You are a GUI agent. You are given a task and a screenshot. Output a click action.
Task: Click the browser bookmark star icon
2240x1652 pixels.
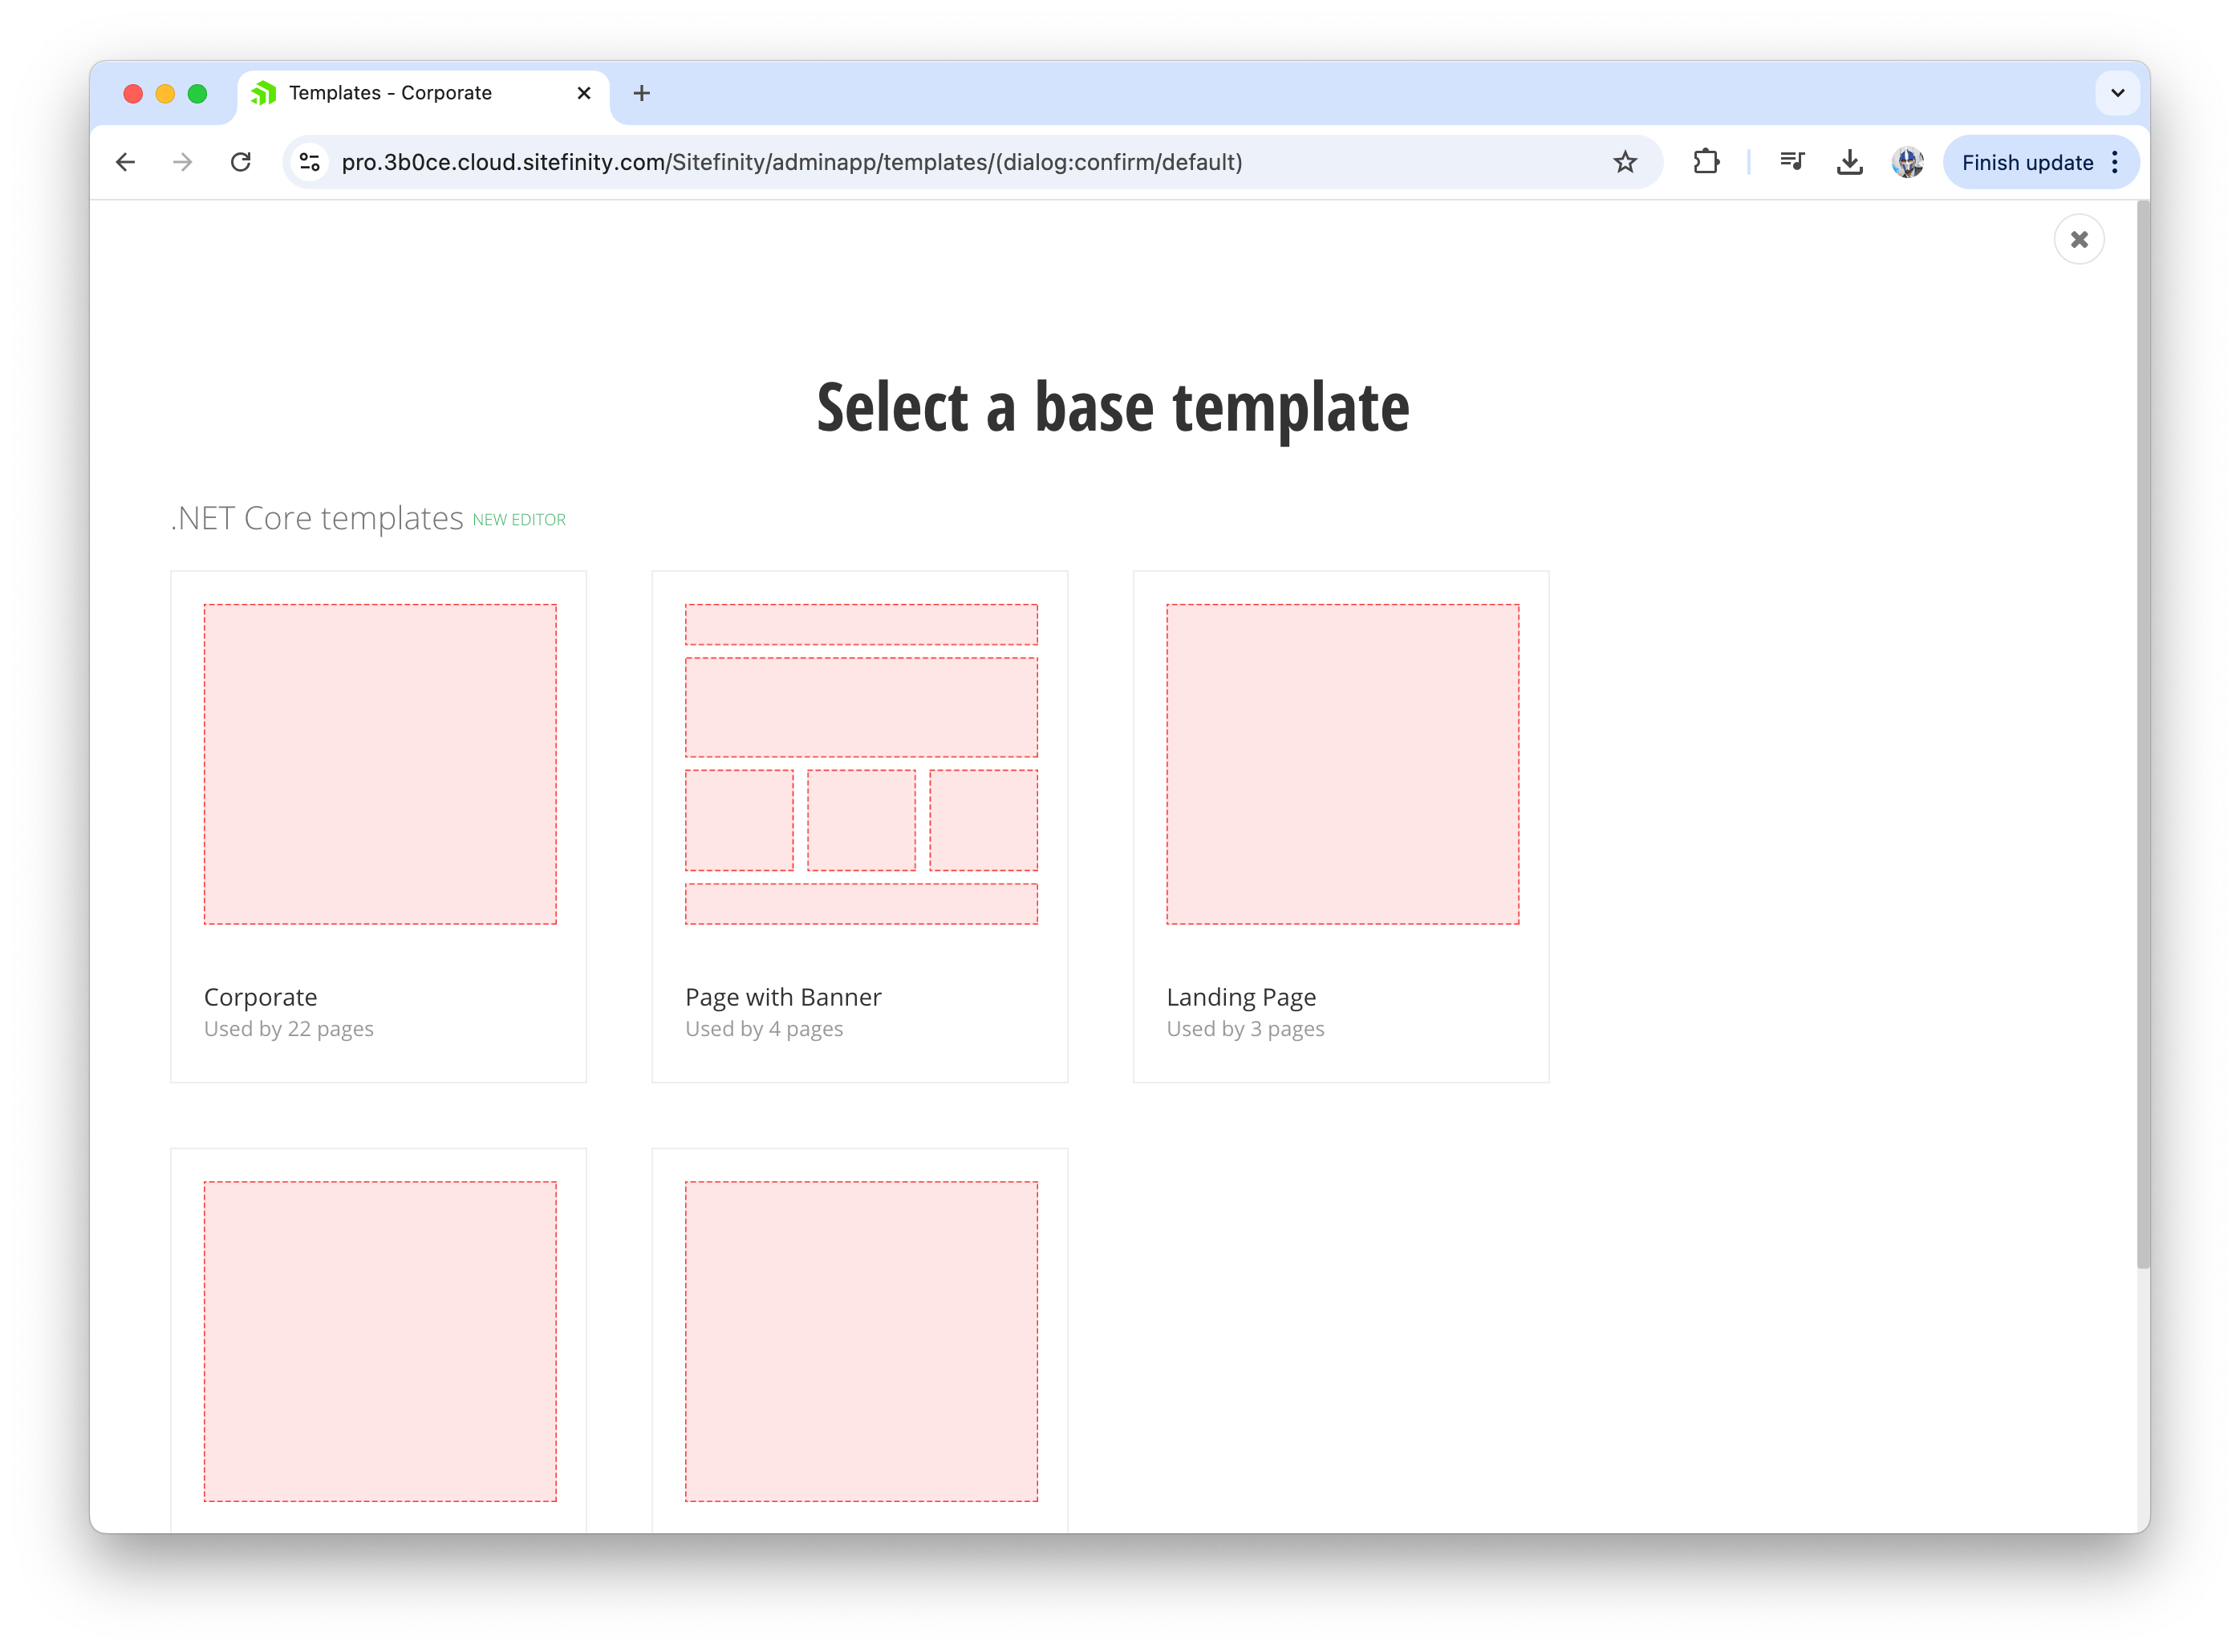1626,164
